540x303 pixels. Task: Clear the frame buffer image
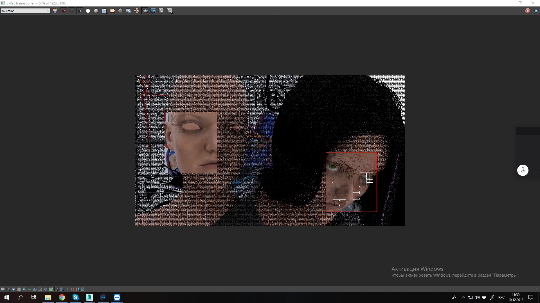(121, 11)
